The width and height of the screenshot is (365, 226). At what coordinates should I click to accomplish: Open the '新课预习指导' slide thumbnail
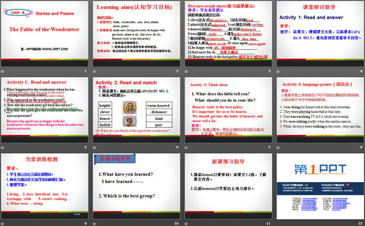[227, 188]
